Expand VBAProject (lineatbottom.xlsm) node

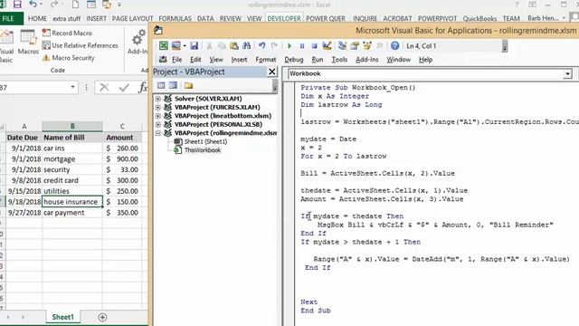(x=158, y=116)
